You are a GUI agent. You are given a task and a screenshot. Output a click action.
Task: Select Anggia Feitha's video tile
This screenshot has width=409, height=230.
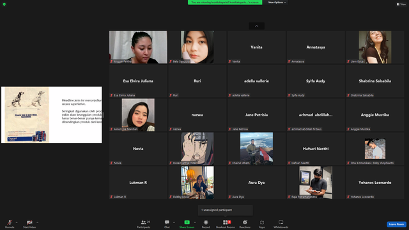tap(138, 47)
